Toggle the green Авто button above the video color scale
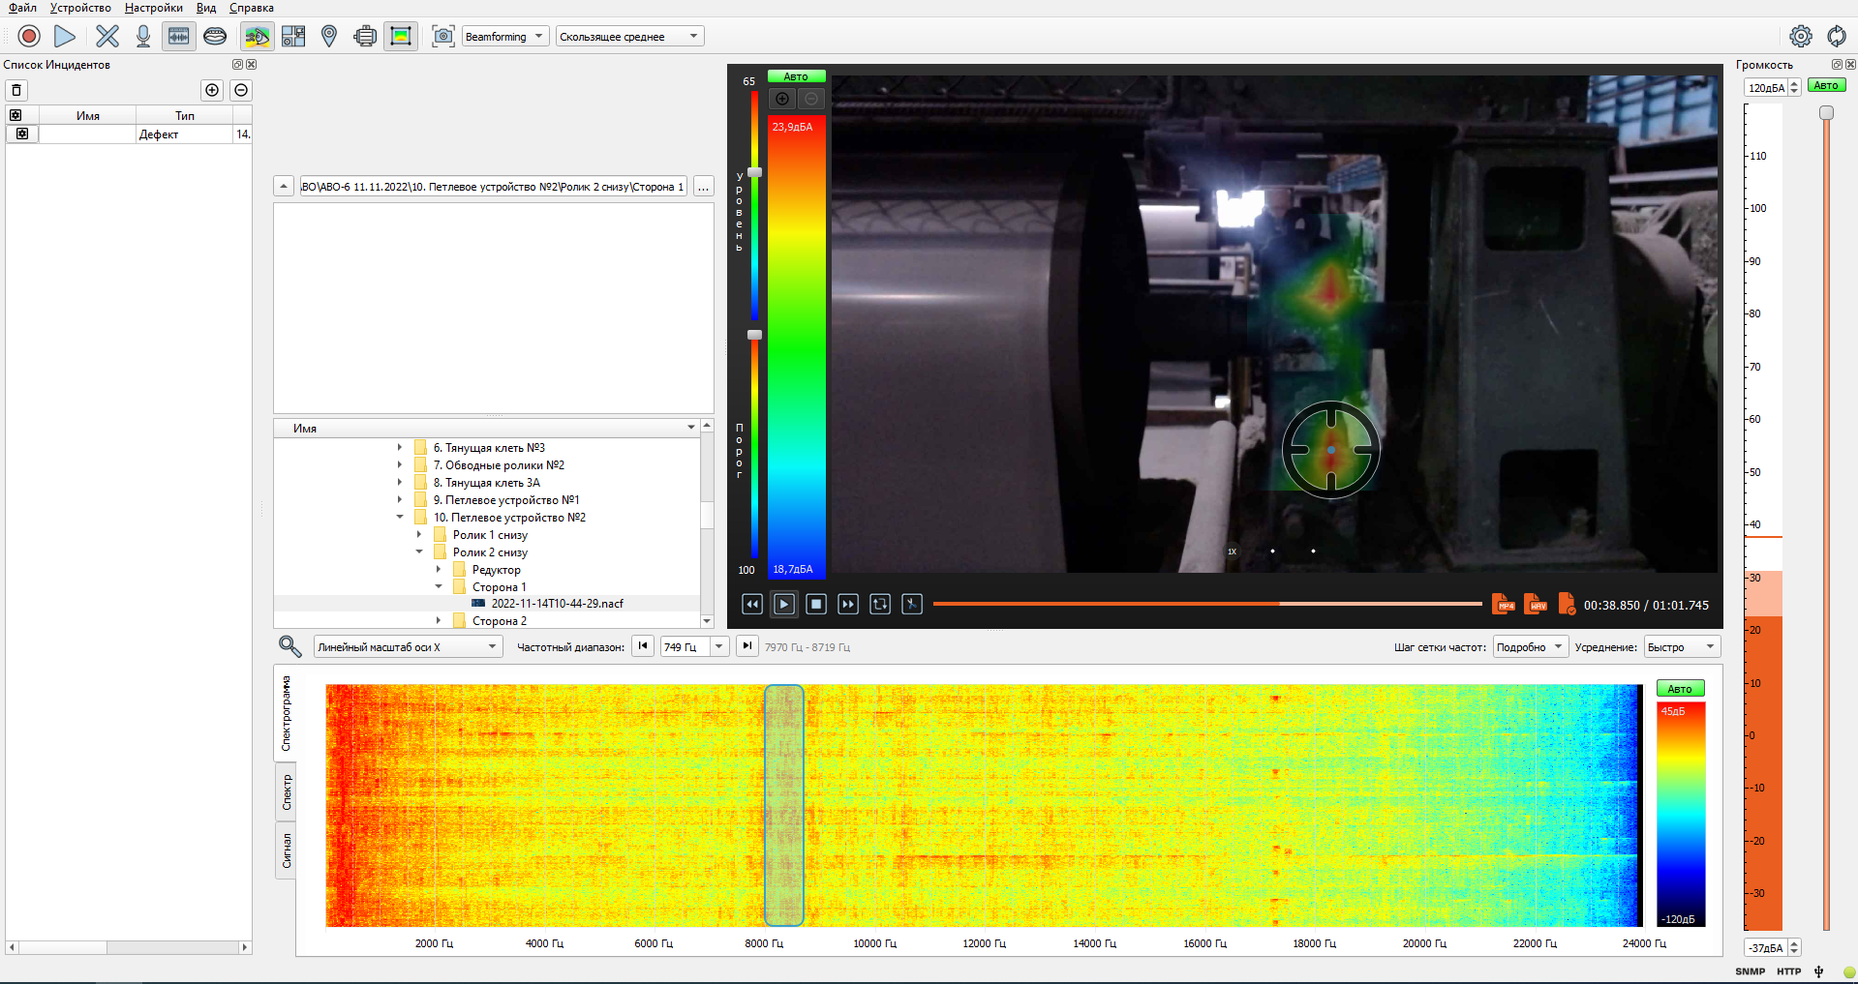 796,76
